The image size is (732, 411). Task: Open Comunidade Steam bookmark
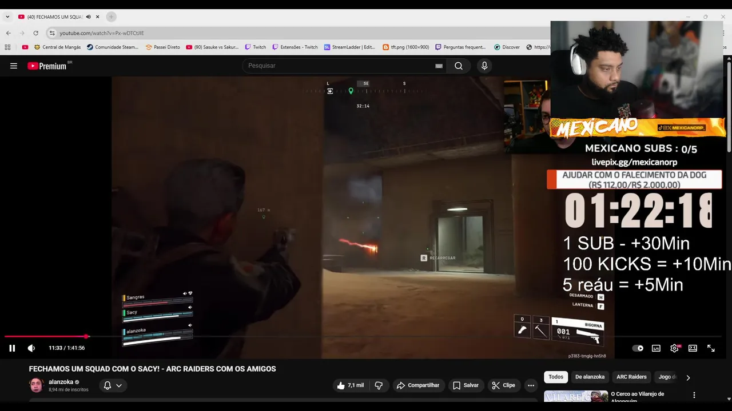click(113, 47)
